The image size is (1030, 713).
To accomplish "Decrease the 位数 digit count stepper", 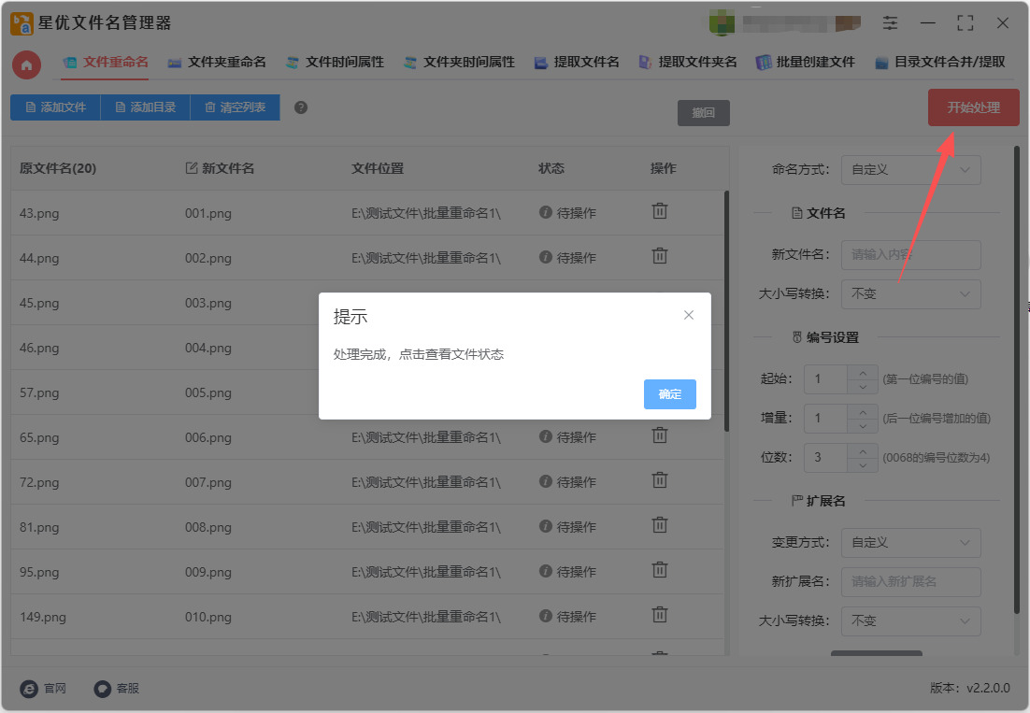I will [862, 464].
